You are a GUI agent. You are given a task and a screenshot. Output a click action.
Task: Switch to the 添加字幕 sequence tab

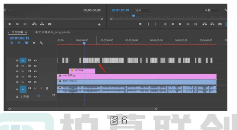[17, 32]
